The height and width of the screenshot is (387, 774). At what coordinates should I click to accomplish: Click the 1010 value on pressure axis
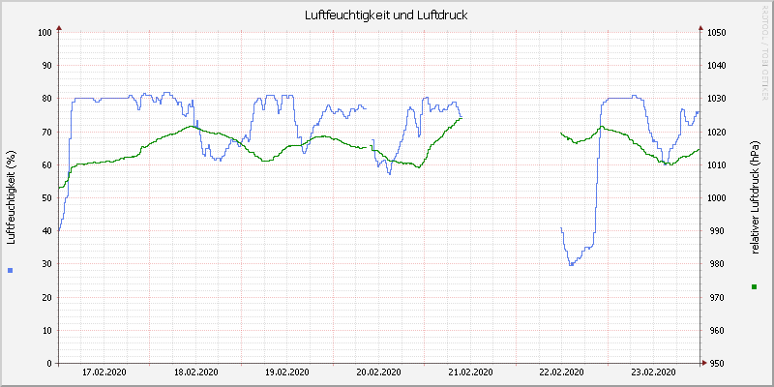pyautogui.click(x=716, y=164)
